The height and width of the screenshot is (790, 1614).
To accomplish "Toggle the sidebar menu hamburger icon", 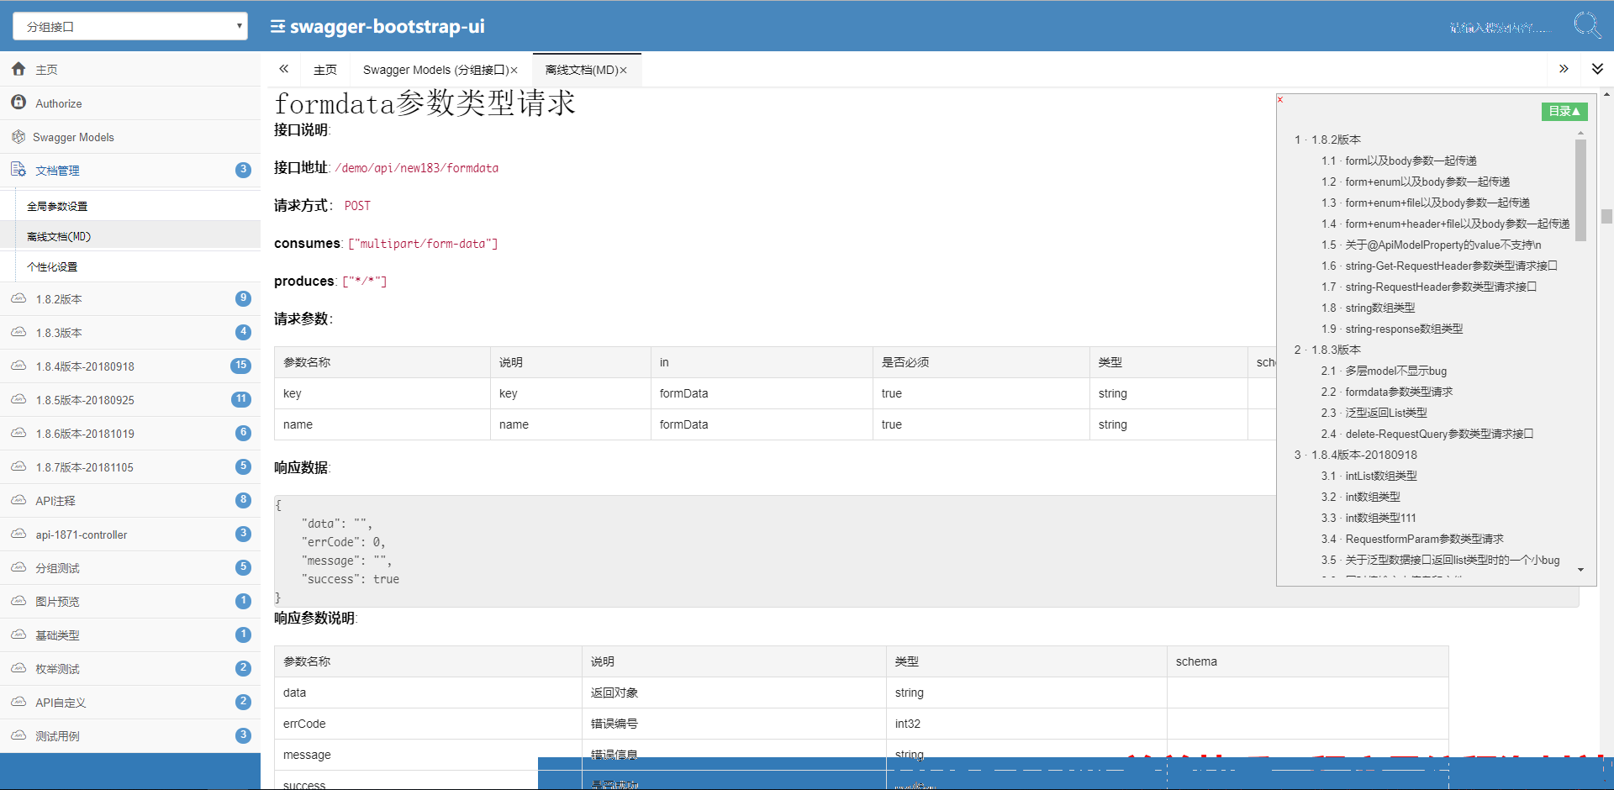I will (277, 27).
